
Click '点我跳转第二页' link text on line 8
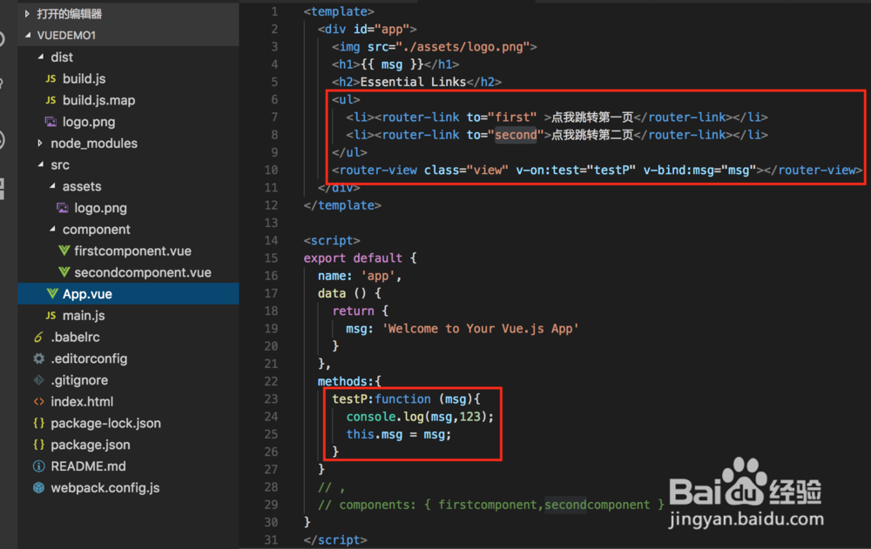pos(592,135)
